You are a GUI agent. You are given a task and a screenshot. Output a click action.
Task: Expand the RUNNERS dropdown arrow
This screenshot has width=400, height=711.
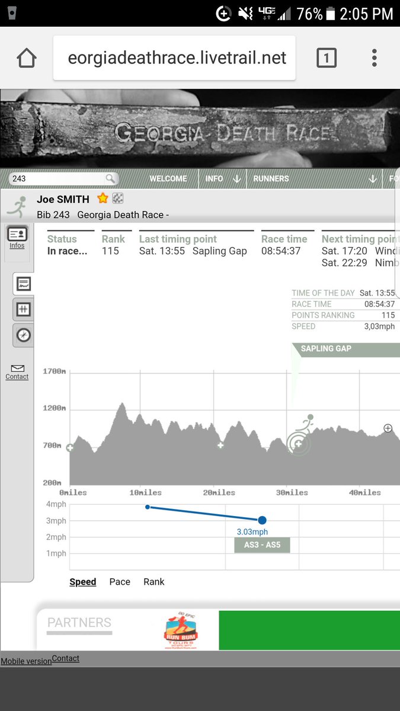tap(372, 178)
